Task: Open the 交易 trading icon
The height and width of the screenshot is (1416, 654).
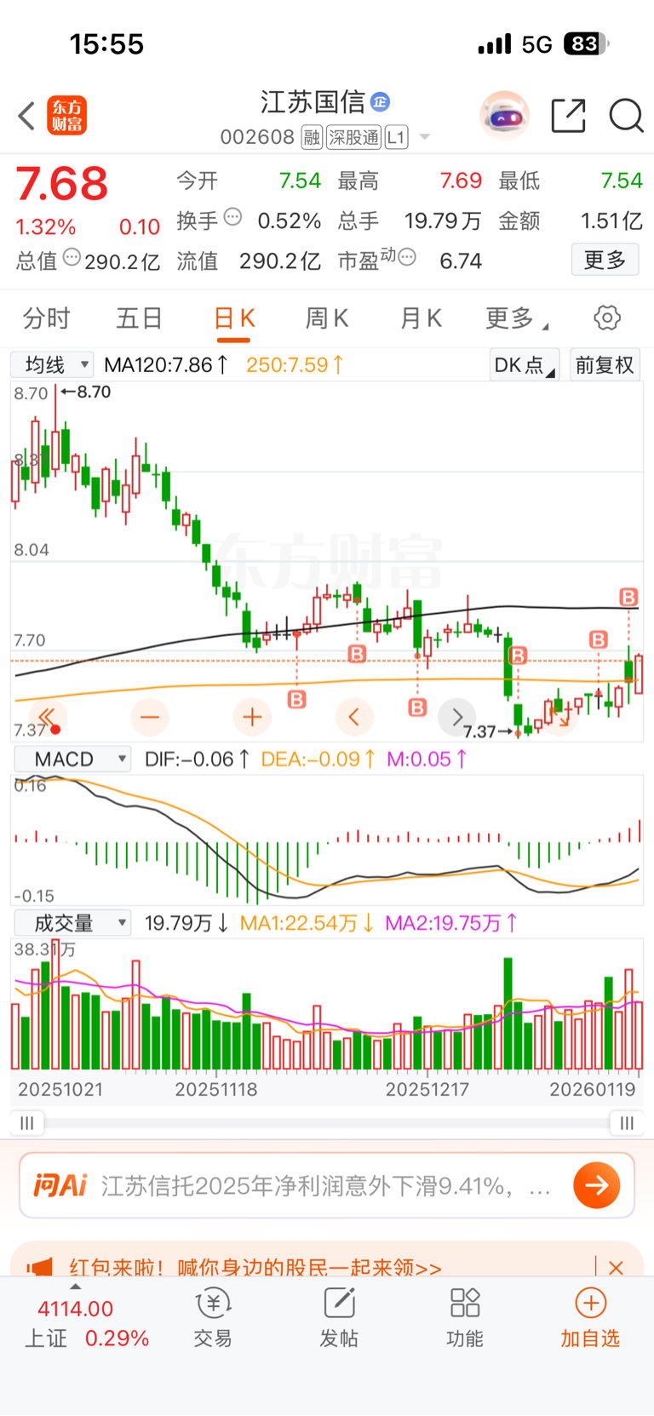Action: tap(213, 1318)
